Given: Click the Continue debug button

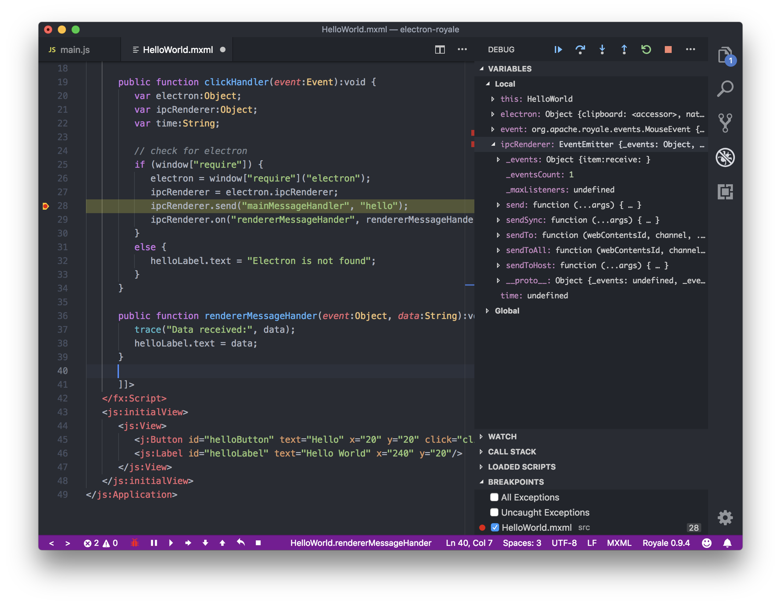Looking at the screenshot, I should (558, 49).
